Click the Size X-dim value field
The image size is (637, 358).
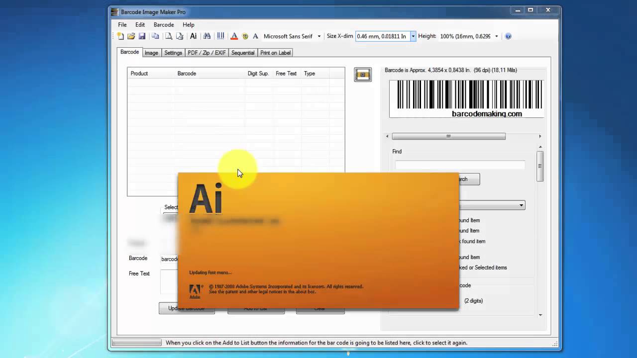[x=382, y=36]
